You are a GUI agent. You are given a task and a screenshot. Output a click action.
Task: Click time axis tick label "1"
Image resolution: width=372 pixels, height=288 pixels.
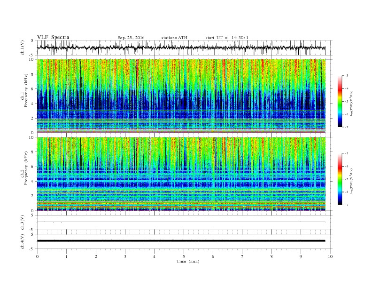point(66,256)
